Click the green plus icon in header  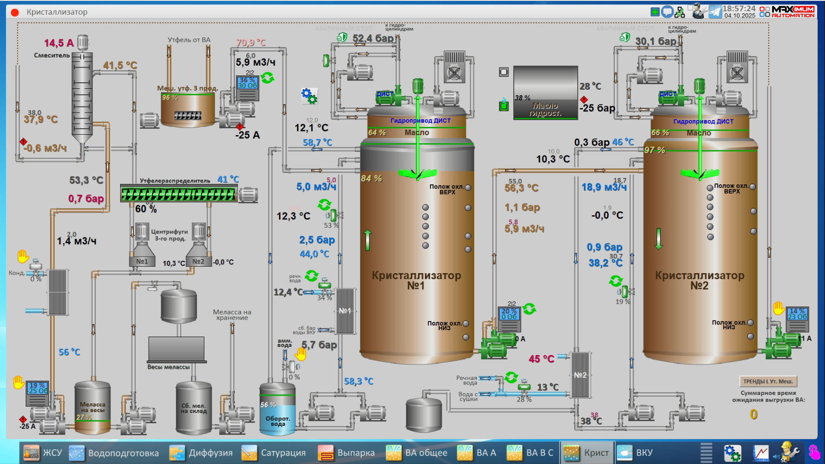coord(655,12)
